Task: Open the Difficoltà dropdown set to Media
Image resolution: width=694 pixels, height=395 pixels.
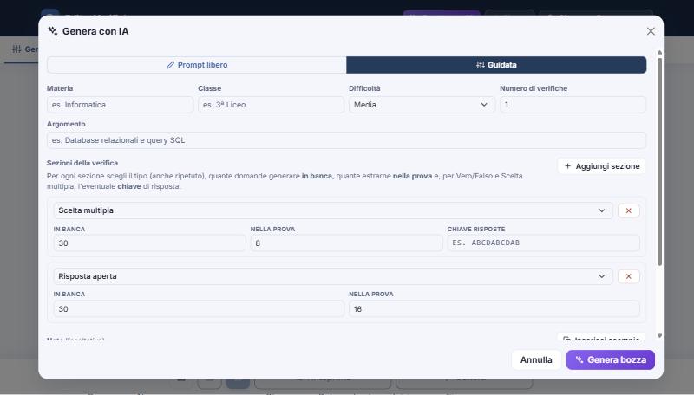Action: click(422, 105)
